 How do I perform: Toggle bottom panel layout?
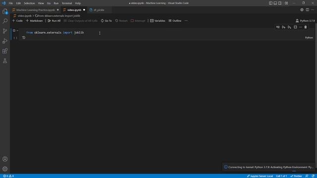pos(275,3)
